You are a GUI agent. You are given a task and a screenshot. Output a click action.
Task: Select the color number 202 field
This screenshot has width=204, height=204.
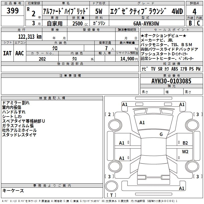[42, 59]
